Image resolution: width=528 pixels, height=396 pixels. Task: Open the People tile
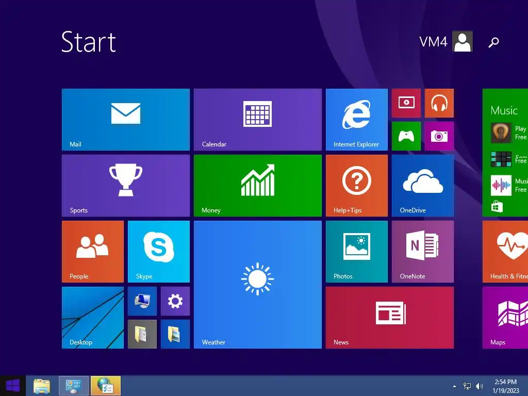(93, 252)
